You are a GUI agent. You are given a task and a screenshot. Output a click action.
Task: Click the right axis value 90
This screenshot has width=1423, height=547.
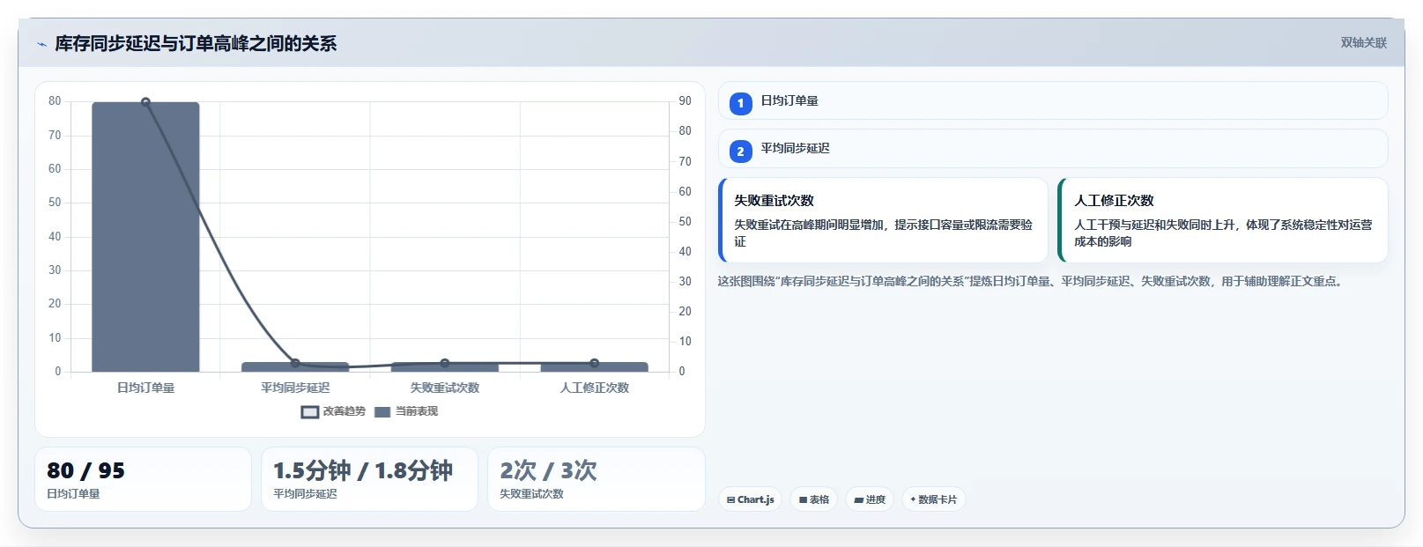tap(685, 101)
